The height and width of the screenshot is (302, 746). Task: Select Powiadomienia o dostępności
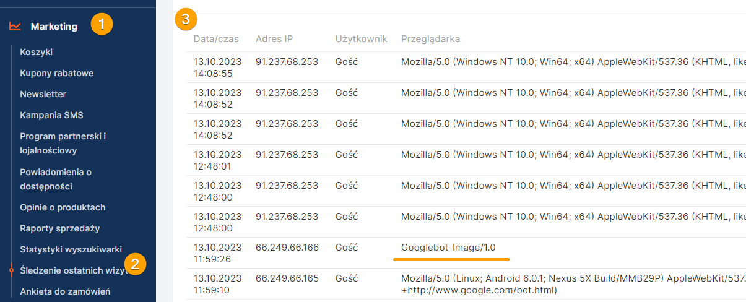click(56, 179)
